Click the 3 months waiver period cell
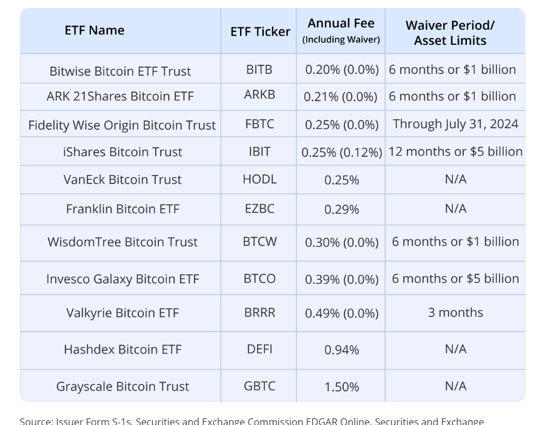536x425 pixels. pos(455,312)
